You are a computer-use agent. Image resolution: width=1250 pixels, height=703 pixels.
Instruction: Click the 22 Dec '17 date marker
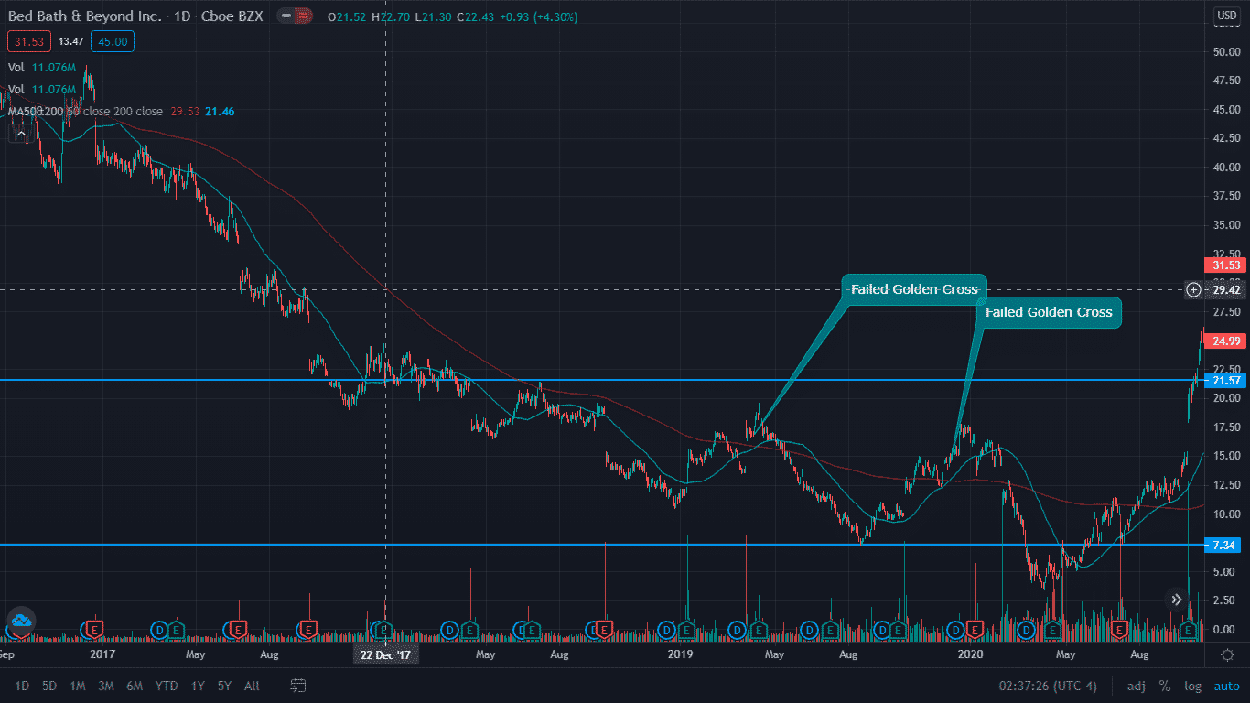[385, 654]
